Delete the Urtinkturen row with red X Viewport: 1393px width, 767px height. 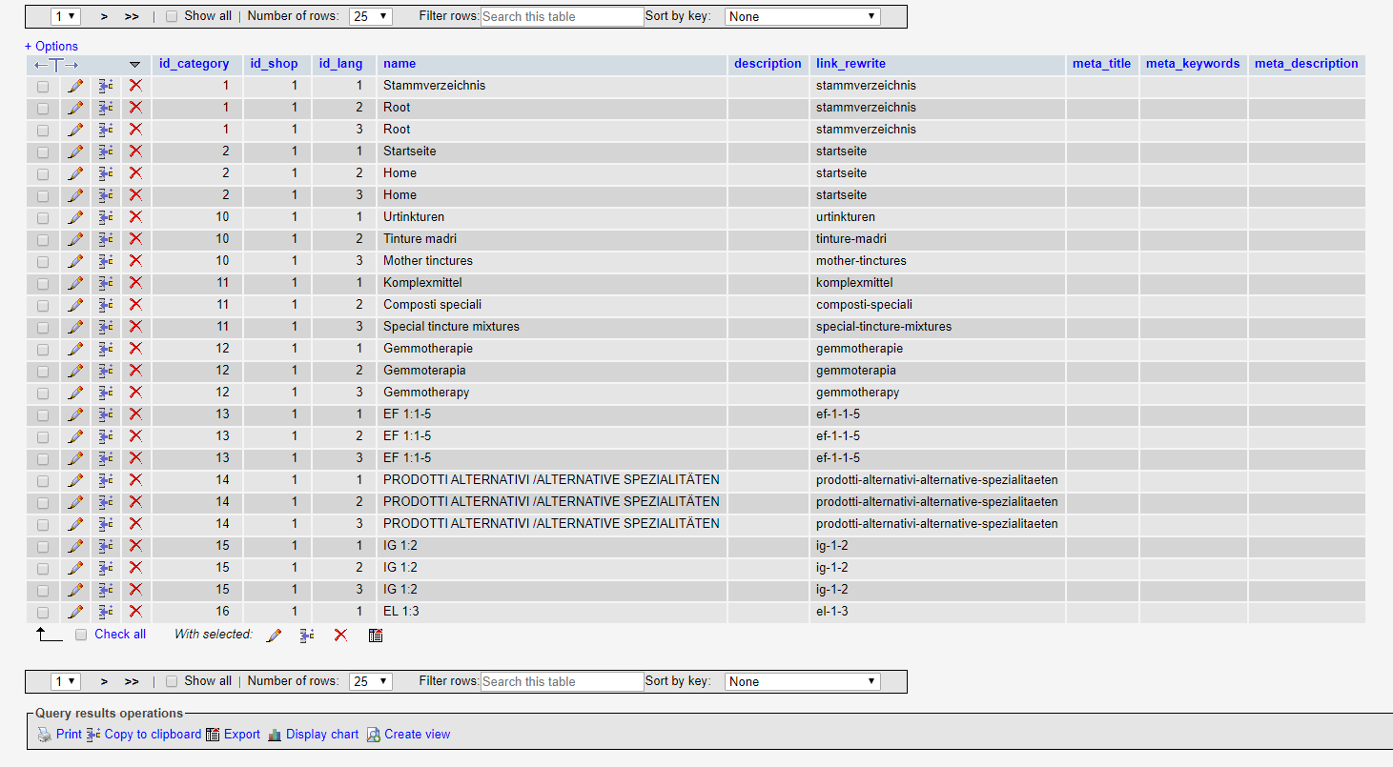[135, 217]
